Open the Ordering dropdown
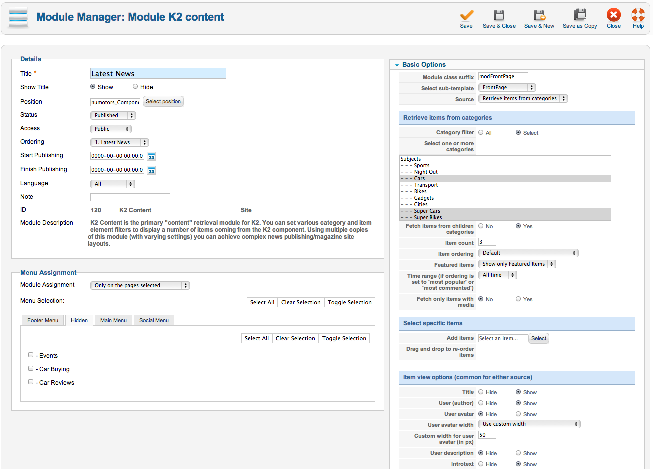 point(120,142)
